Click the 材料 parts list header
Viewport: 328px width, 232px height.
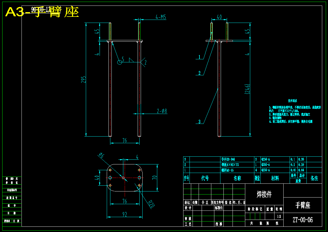point(275,178)
